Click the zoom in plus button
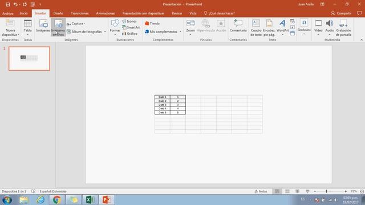Screen dimensions: 365x205 click(346, 191)
